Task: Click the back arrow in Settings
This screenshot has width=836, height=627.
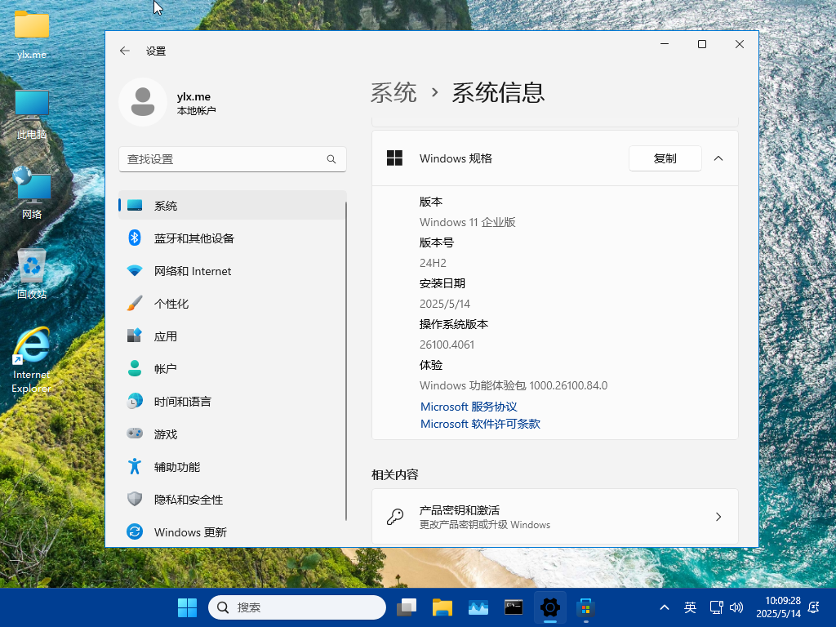Action: coord(125,51)
